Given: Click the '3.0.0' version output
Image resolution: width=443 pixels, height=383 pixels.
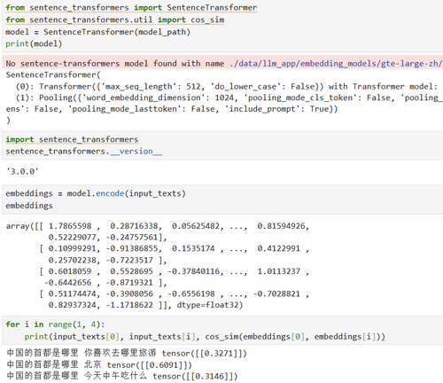Looking at the screenshot, I should tap(22, 171).
